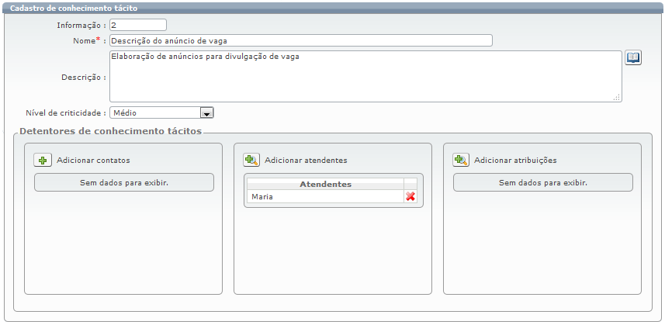Click the empty atribuições 'Sem dados para exibir' box

coord(542,183)
